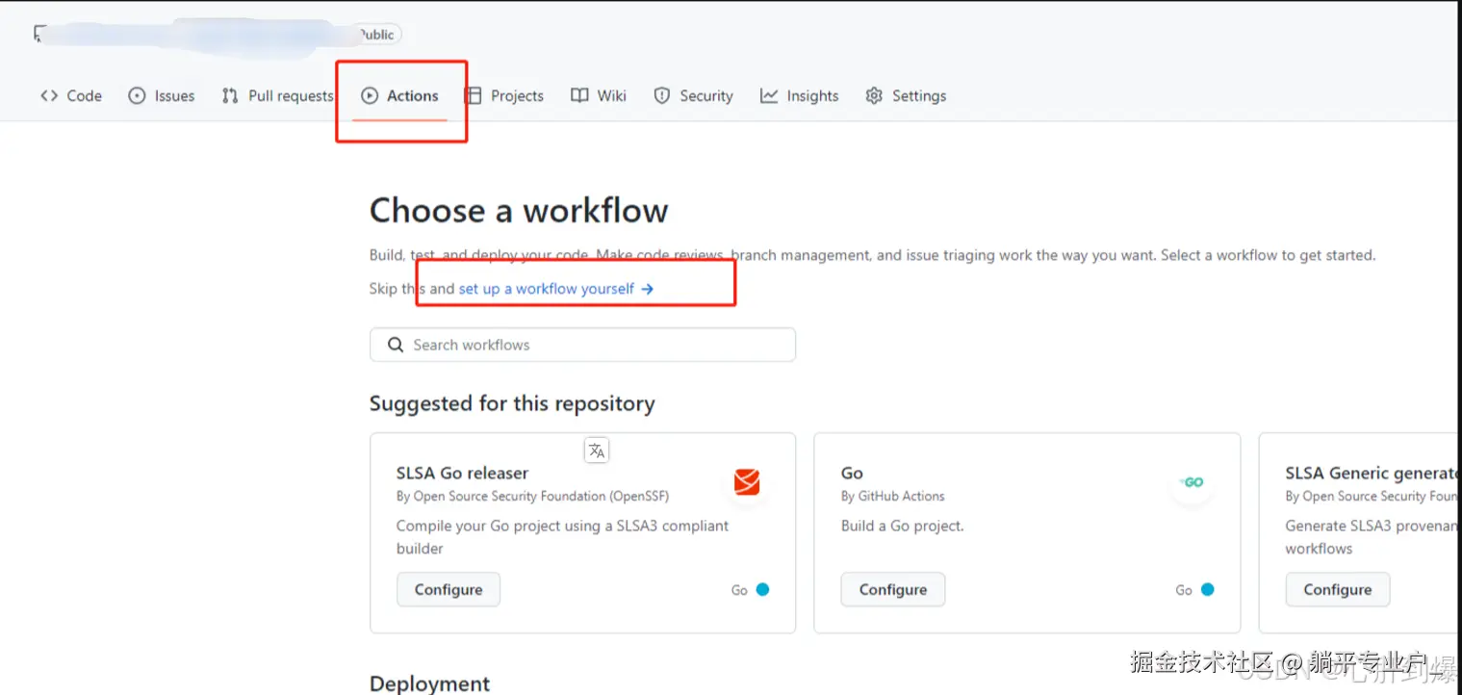Click the Public repository visibility badge
Screen dimensions: 1462x695
tap(376, 35)
